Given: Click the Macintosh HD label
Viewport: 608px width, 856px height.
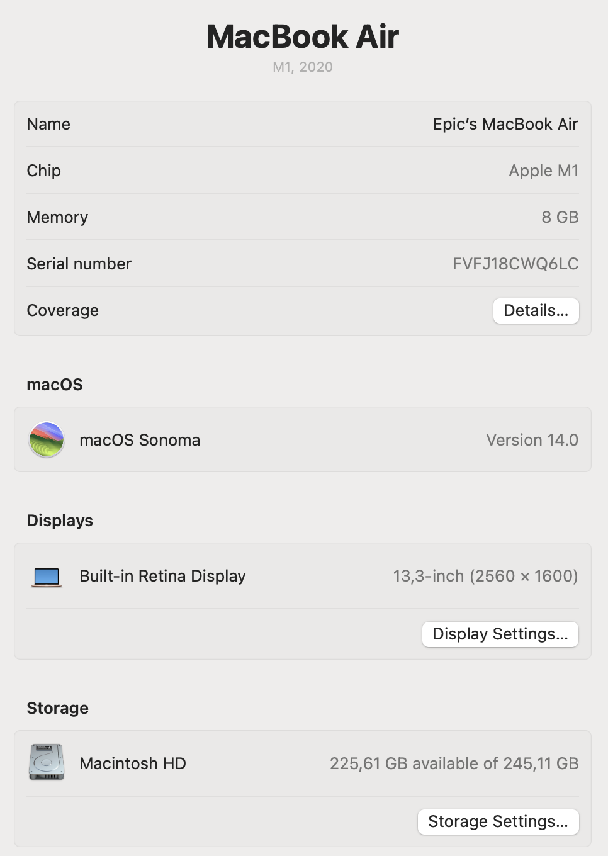Looking at the screenshot, I should coord(133,763).
